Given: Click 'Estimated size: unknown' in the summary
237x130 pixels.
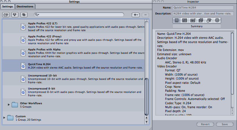Looking at the screenshot, I should (174, 54).
